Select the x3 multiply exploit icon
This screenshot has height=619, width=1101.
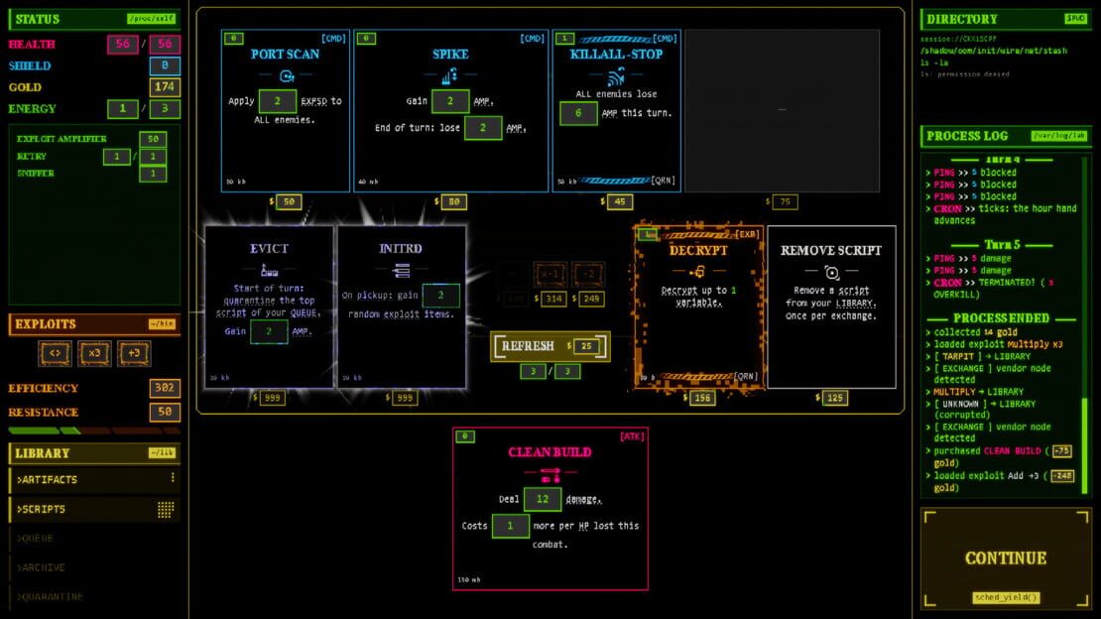[94, 353]
